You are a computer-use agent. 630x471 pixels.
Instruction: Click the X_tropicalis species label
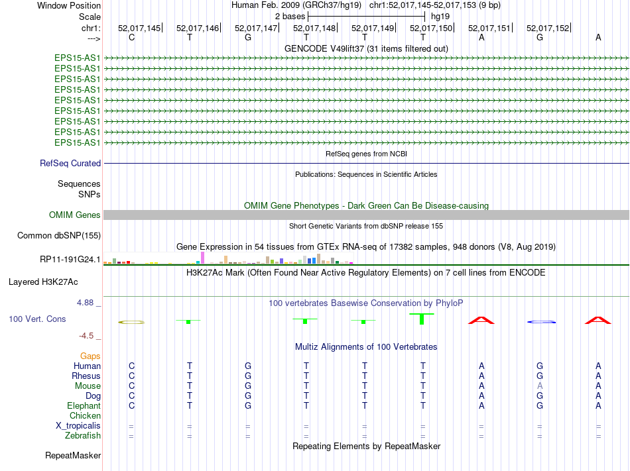pyautogui.click(x=78, y=426)
